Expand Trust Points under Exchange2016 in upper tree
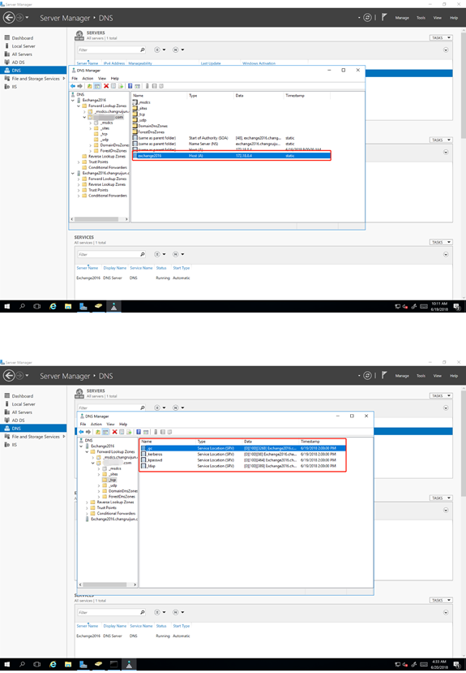Viewport: 466px width, 673px height. (79, 162)
